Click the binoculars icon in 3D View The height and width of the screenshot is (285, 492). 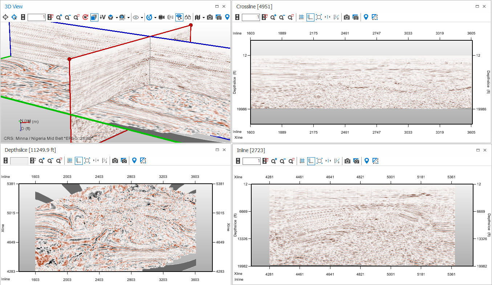click(188, 17)
